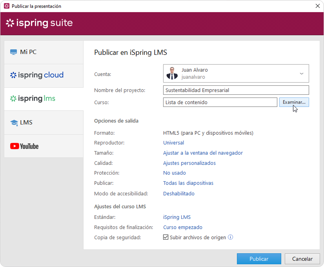Screen dimensions: 324x267
Task: Switch to the iSpring Cloud tab
Action: pos(44,75)
